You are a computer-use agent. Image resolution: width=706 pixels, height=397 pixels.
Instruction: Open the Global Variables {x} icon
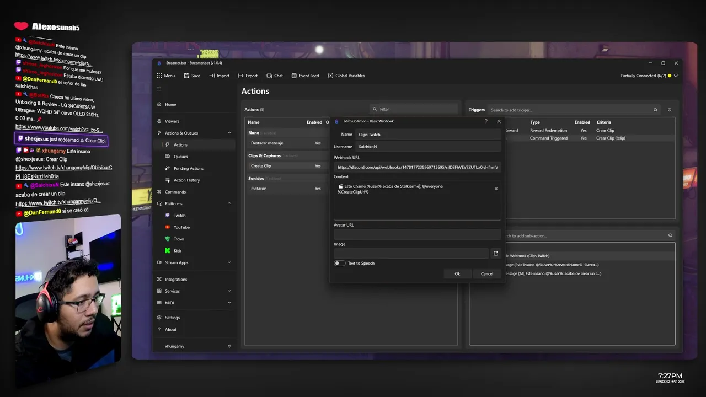(x=330, y=76)
